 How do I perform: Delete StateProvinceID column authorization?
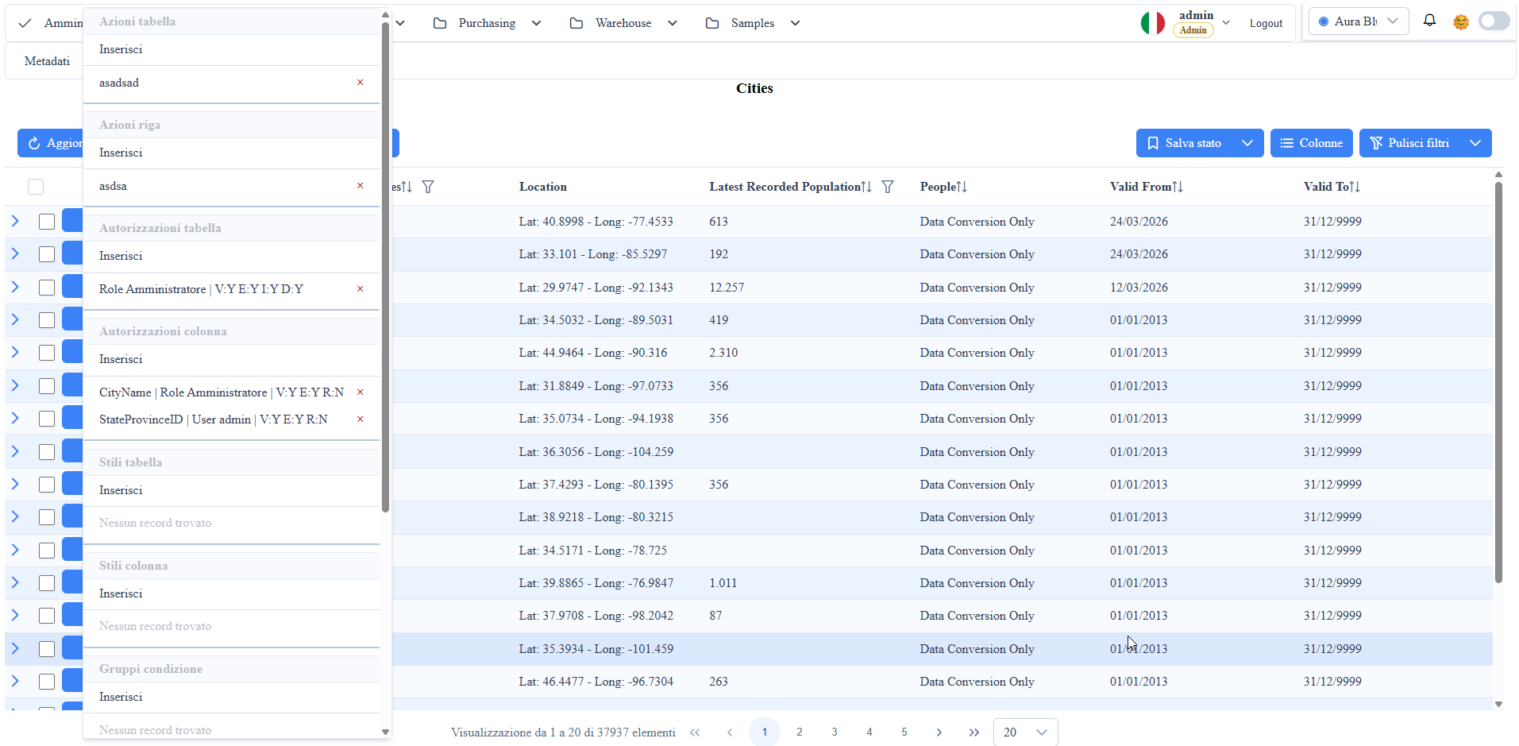(x=360, y=419)
